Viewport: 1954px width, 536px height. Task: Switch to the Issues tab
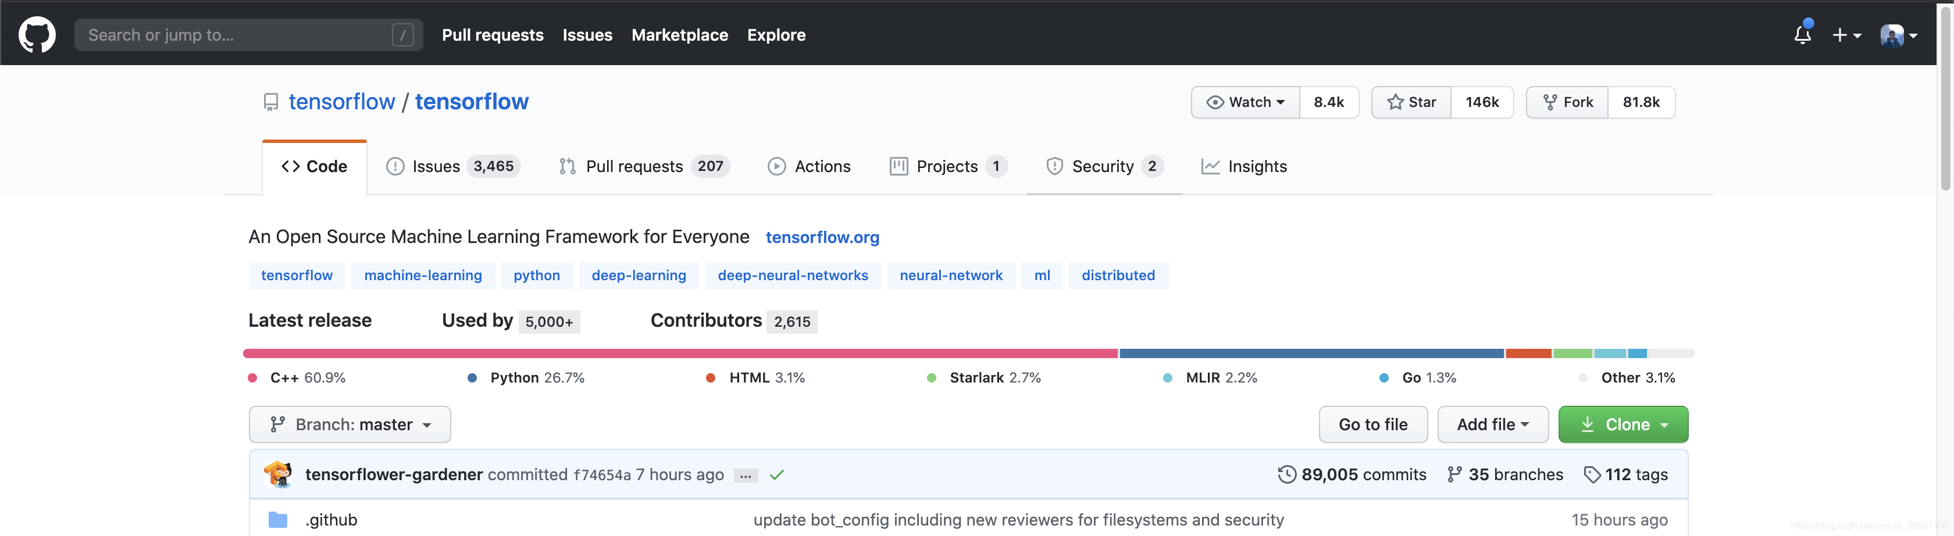coord(453,167)
